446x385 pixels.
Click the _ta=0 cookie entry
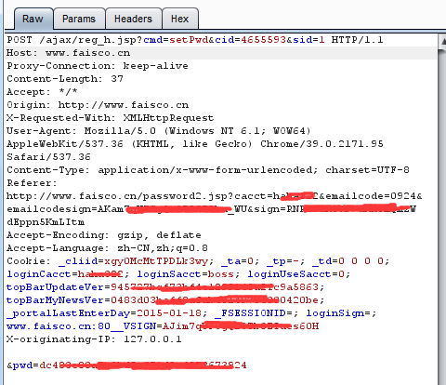(x=237, y=261)
